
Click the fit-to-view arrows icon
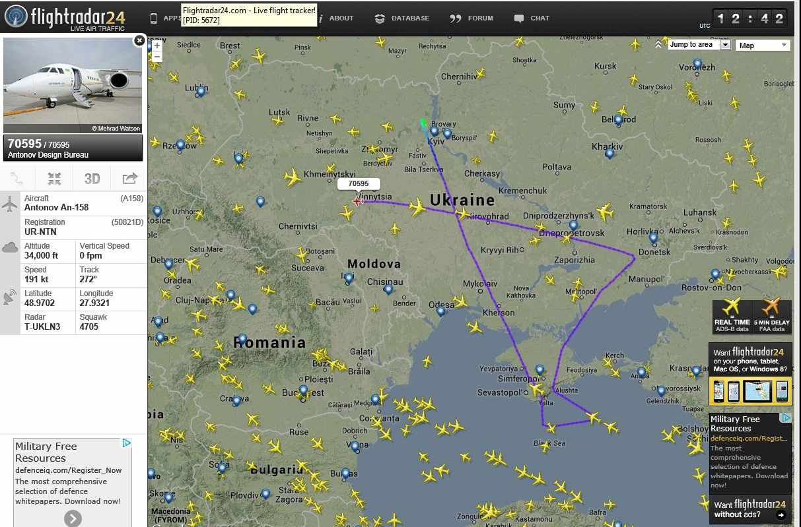pos(54,178)
